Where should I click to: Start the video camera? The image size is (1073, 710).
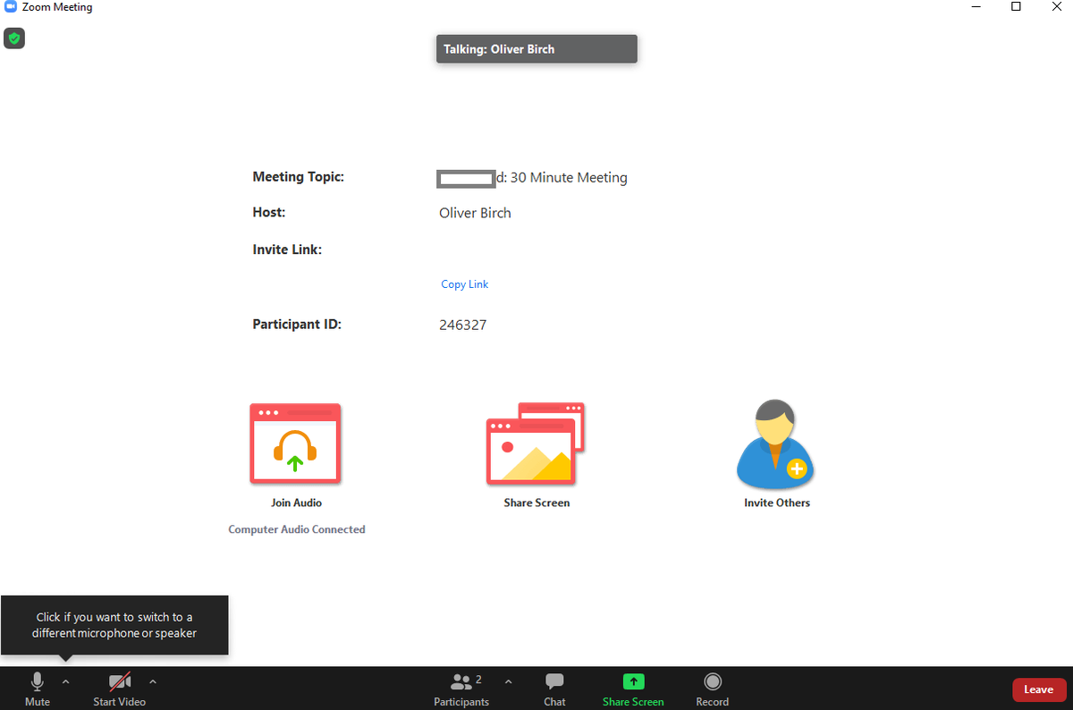pyautogui.click(x=120, y=689)
